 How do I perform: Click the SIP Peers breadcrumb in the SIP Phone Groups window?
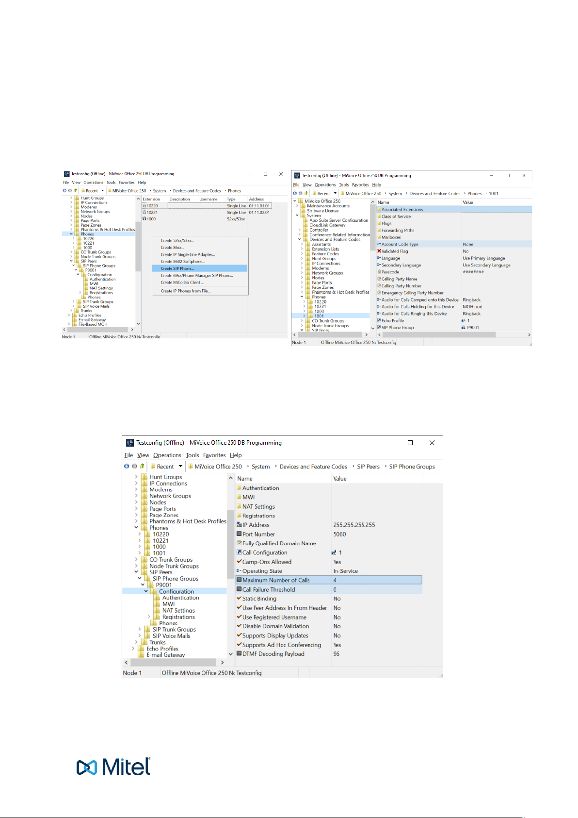click(368, 467)
